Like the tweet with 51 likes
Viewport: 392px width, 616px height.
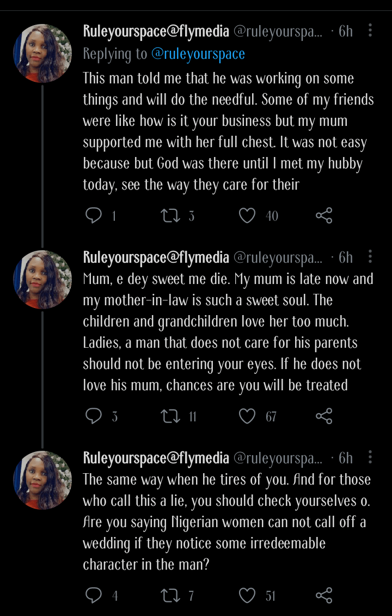pyautogui.click(x=247, y=595)
